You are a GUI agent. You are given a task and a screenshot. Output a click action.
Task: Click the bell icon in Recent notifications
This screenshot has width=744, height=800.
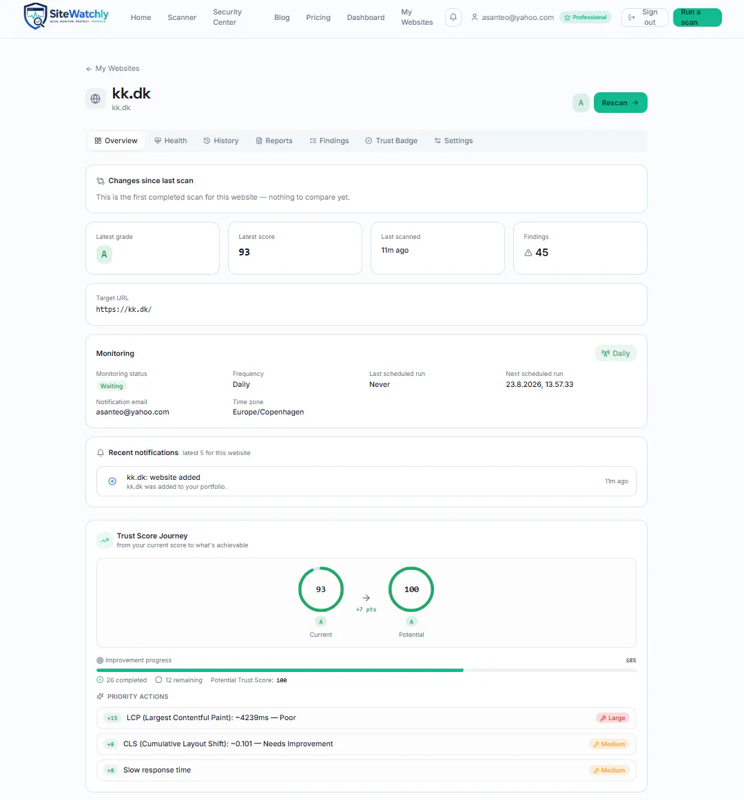(x=101, y=453)
